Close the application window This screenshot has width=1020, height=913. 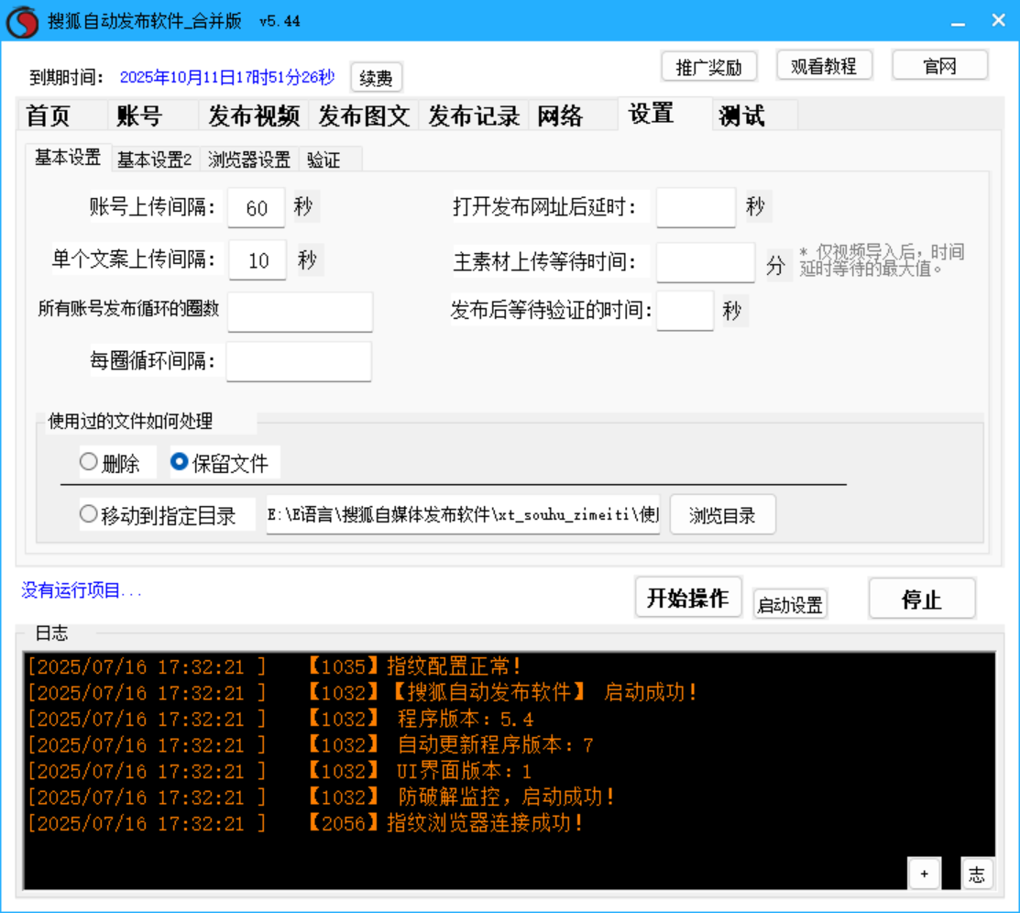[999, 21]
